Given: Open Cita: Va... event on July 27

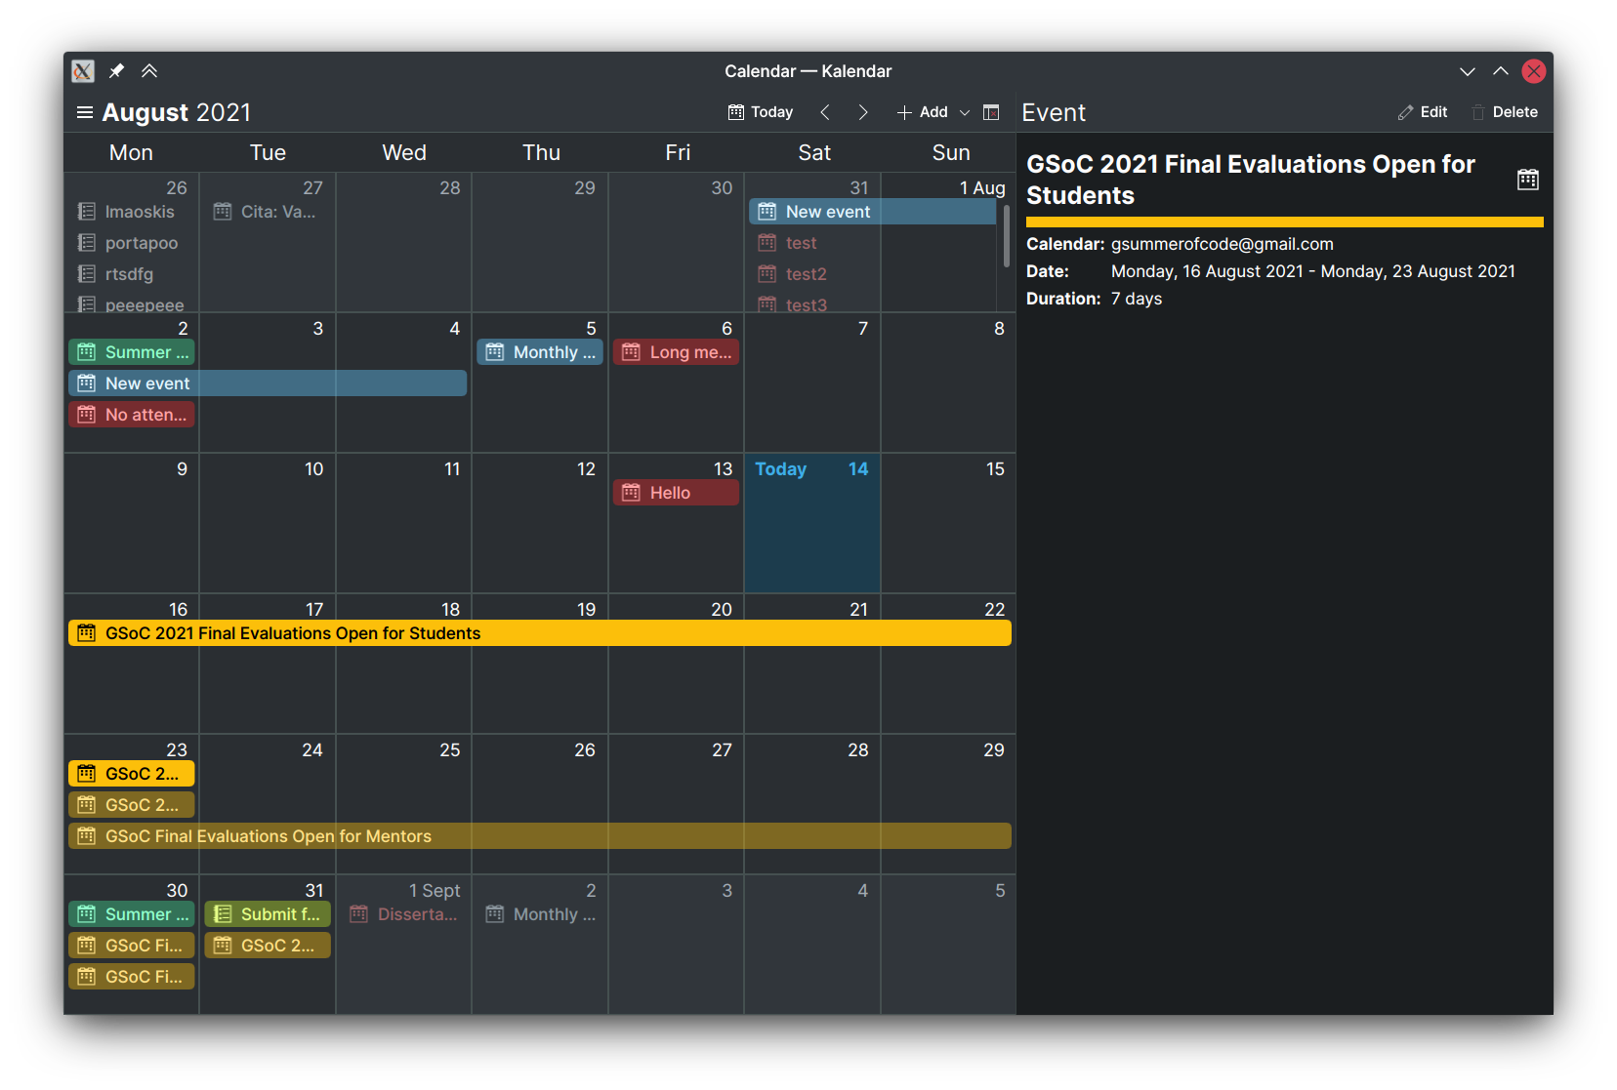Looking at the screenshot, I should click(x=268, y=212).
